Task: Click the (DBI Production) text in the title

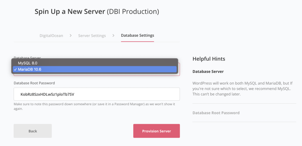Action: pyautogui.click(x=133, y=12)
